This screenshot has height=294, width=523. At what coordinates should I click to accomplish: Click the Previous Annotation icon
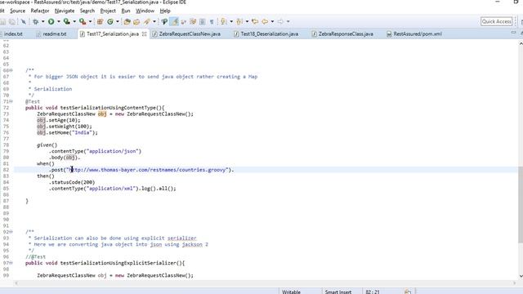tap(239, 22)
